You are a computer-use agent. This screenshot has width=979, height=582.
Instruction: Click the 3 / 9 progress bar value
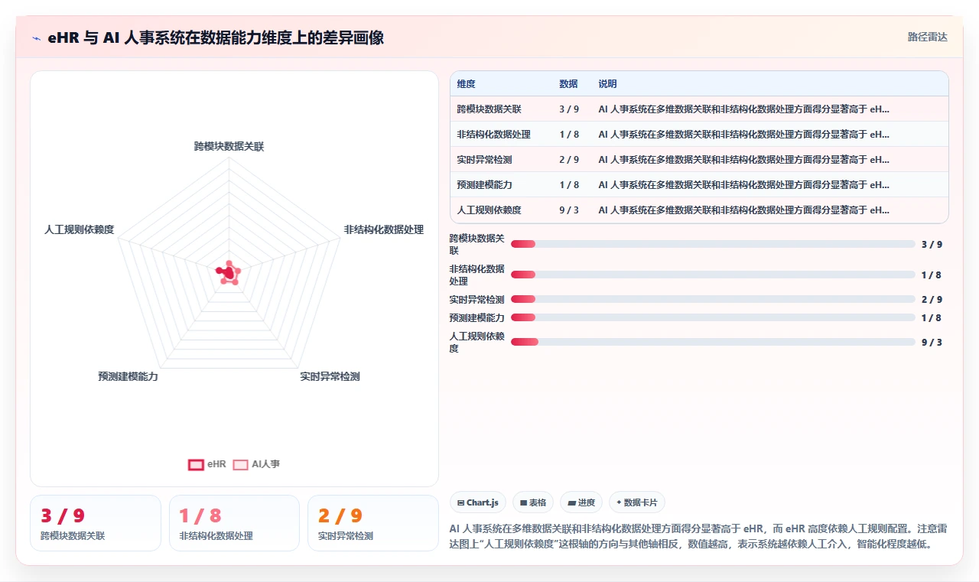point(932,244)
